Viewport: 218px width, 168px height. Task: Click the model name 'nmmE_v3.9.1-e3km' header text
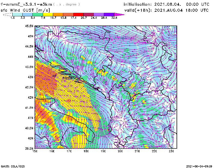(x=28, y=4)
